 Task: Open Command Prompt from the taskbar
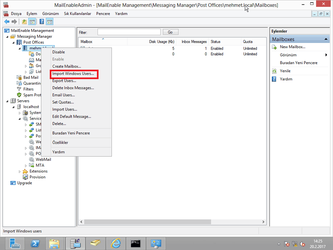(136, 243)
